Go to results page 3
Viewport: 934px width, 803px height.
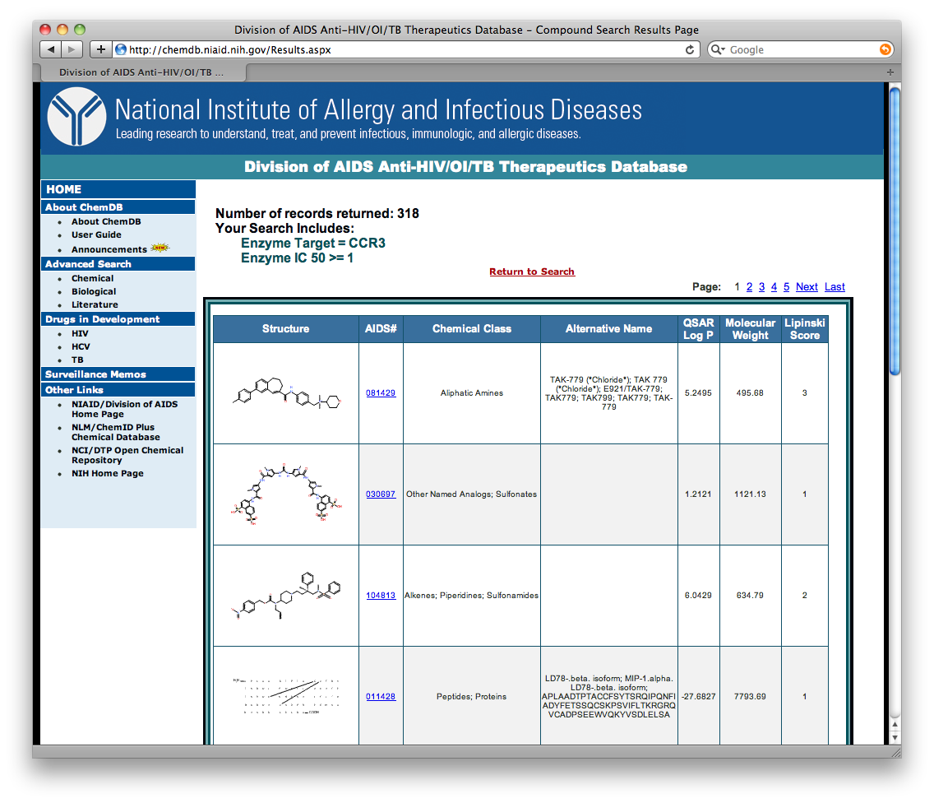[762, 287]
